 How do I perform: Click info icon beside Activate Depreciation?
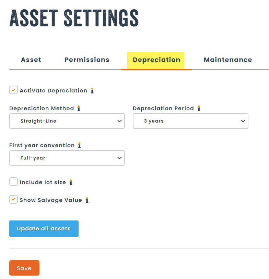[92, 91]
